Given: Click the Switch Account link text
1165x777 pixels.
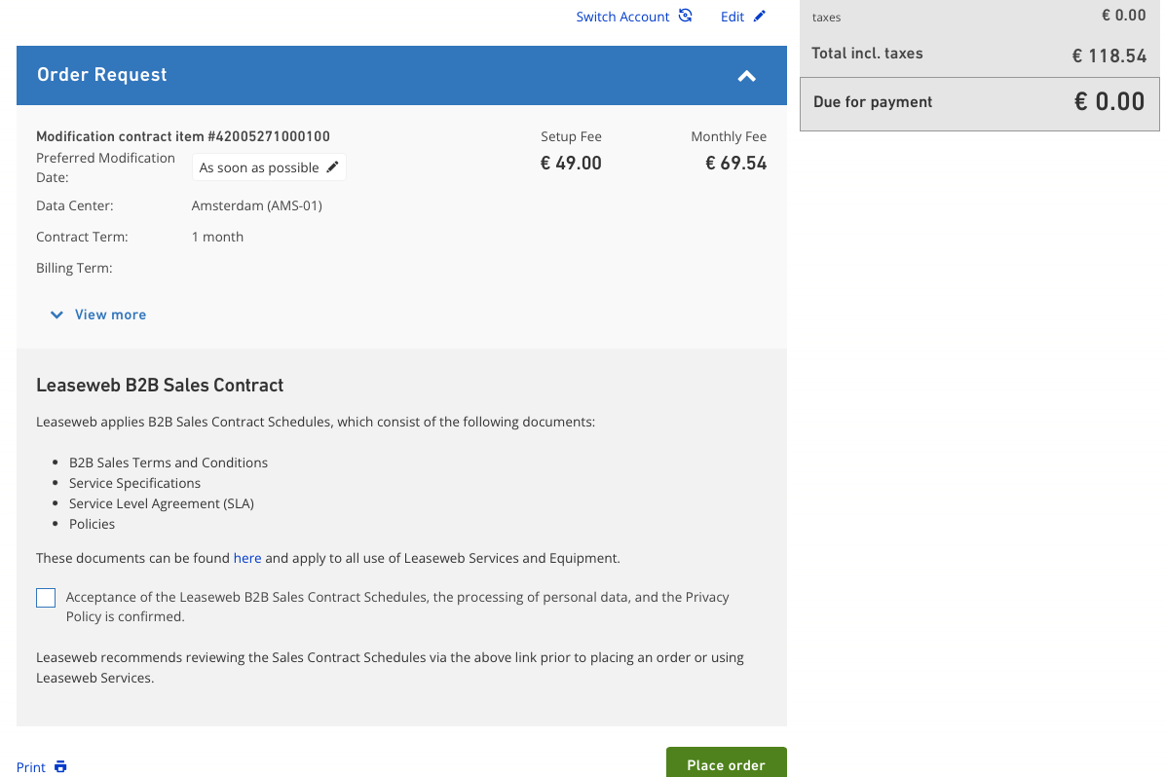Looking at the screenshot, I should click(622, 17).
